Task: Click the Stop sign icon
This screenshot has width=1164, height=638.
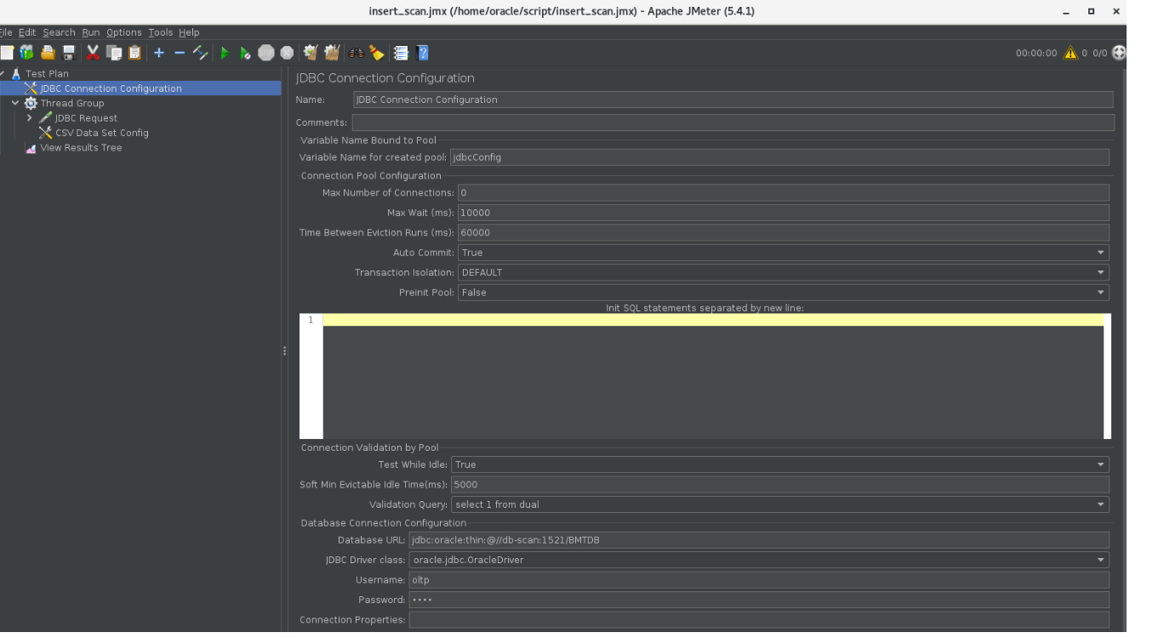Action: point(266,53)
